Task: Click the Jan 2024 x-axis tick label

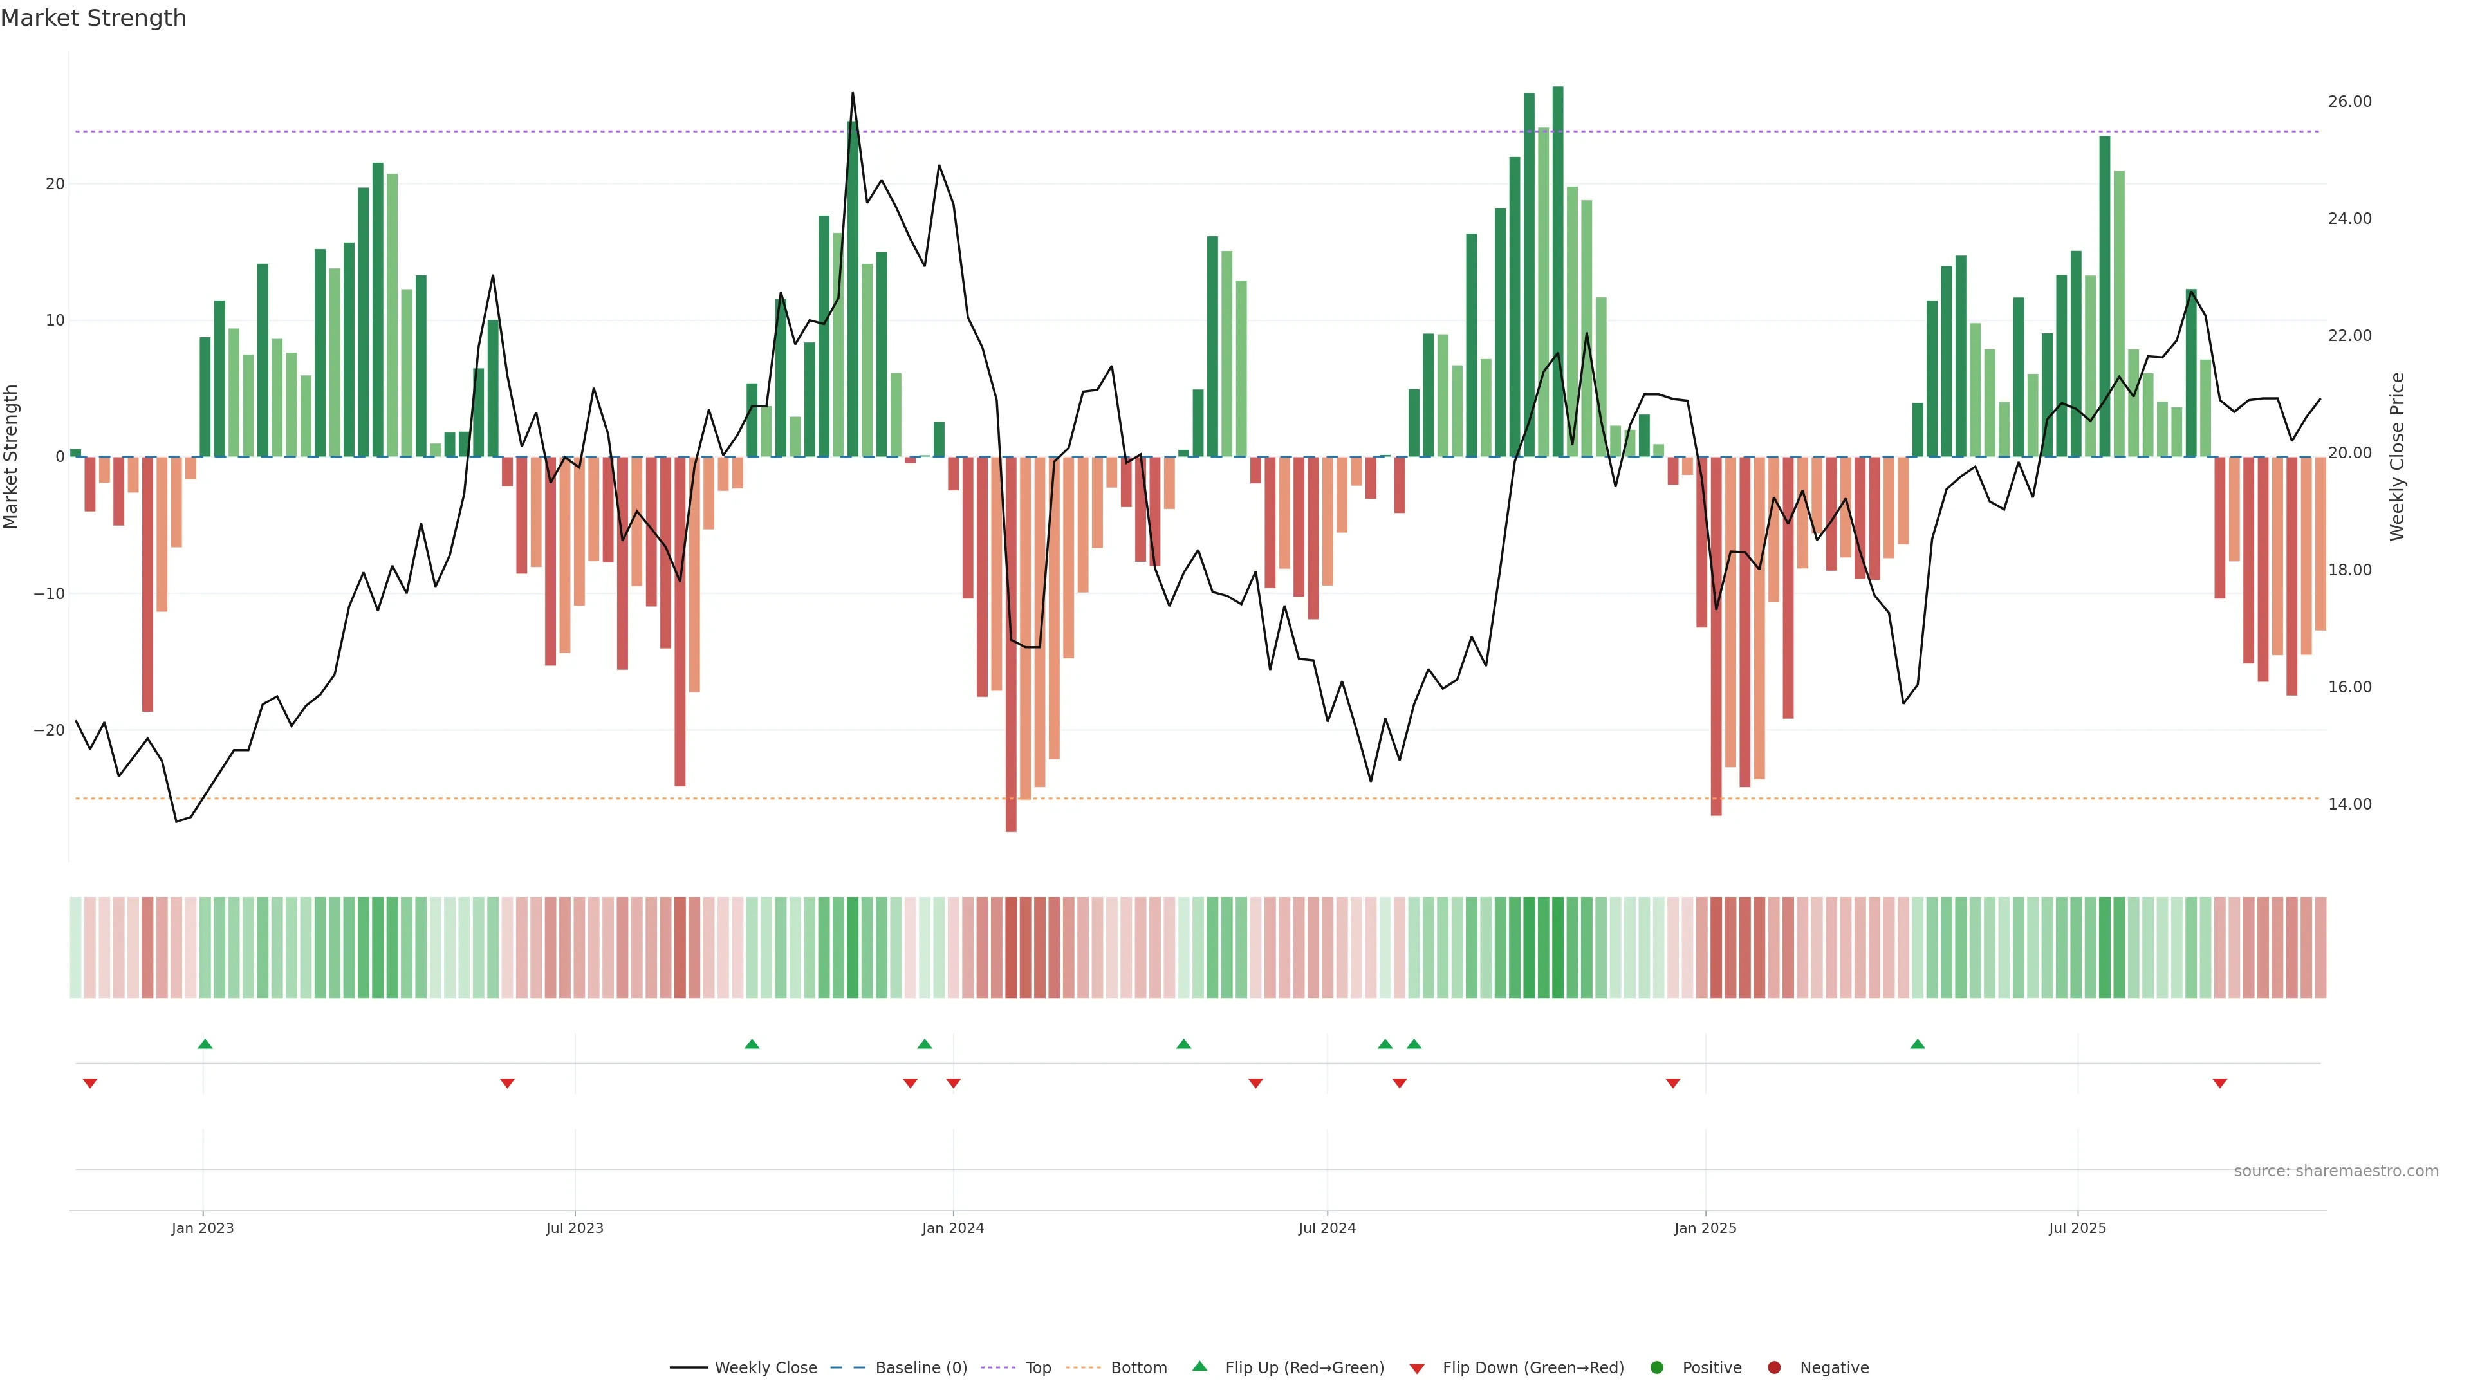Action: coord(952,1228)
